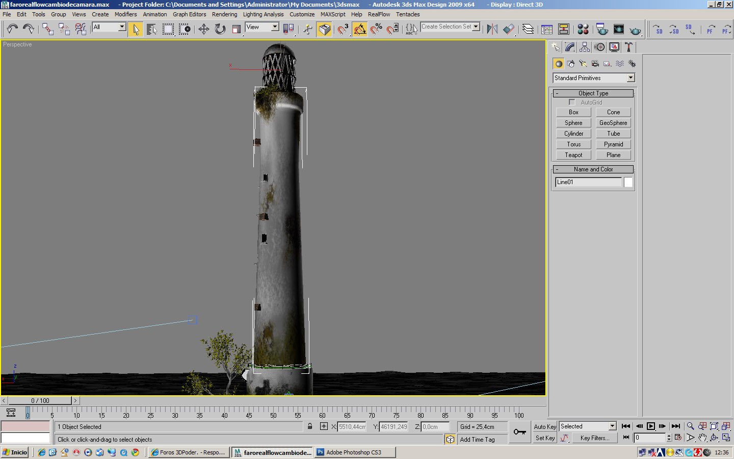Select the Select and Rotate tool

point(220,29)
